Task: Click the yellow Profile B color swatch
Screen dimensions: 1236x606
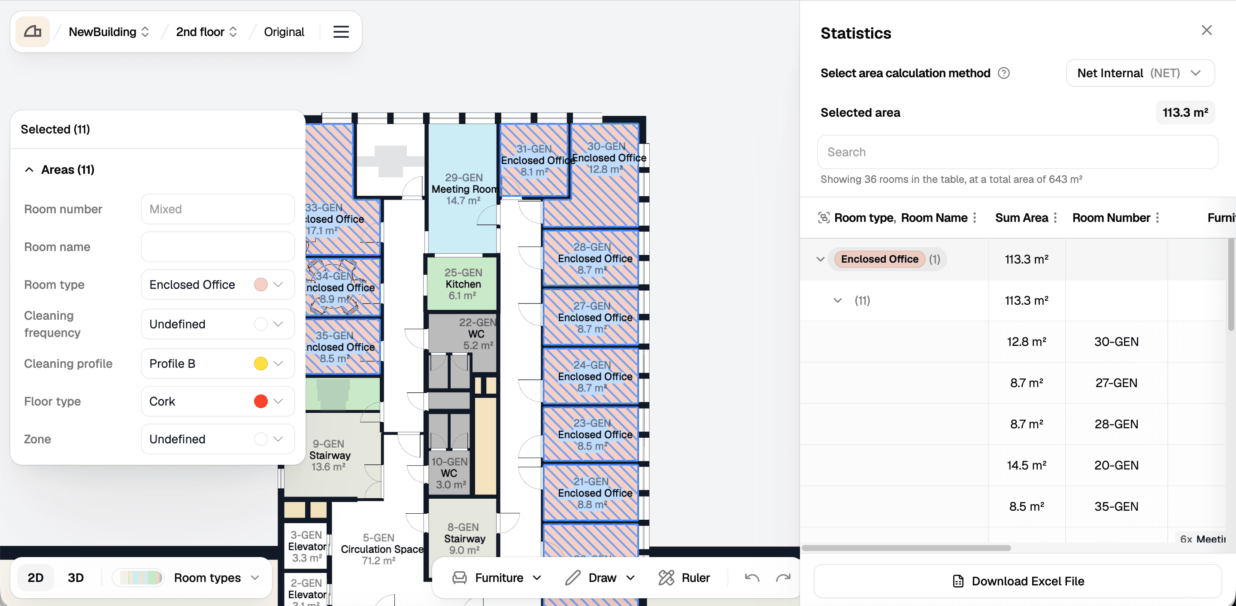Action: pos(261,364)
